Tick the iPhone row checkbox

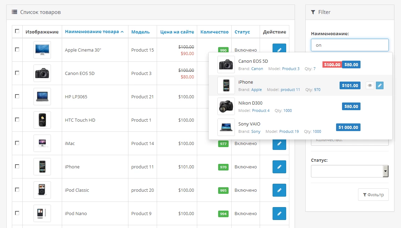[17, 166]
